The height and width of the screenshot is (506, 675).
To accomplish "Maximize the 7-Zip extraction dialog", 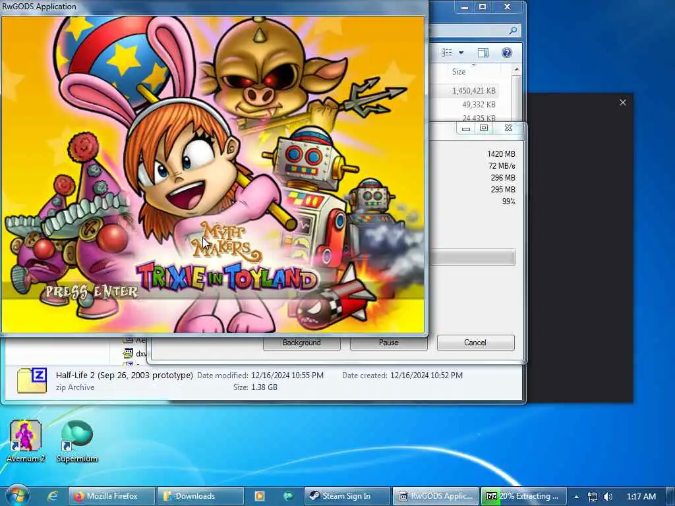I will (x=483, y=128).
